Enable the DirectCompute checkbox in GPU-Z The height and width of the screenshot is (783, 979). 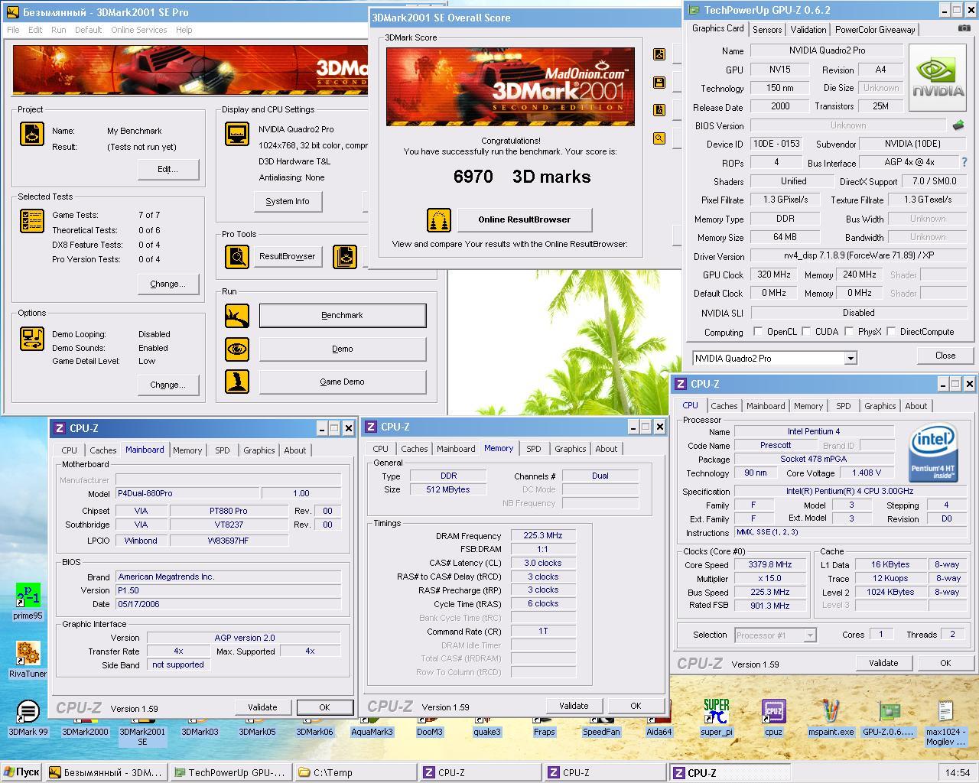click(891, 332)
